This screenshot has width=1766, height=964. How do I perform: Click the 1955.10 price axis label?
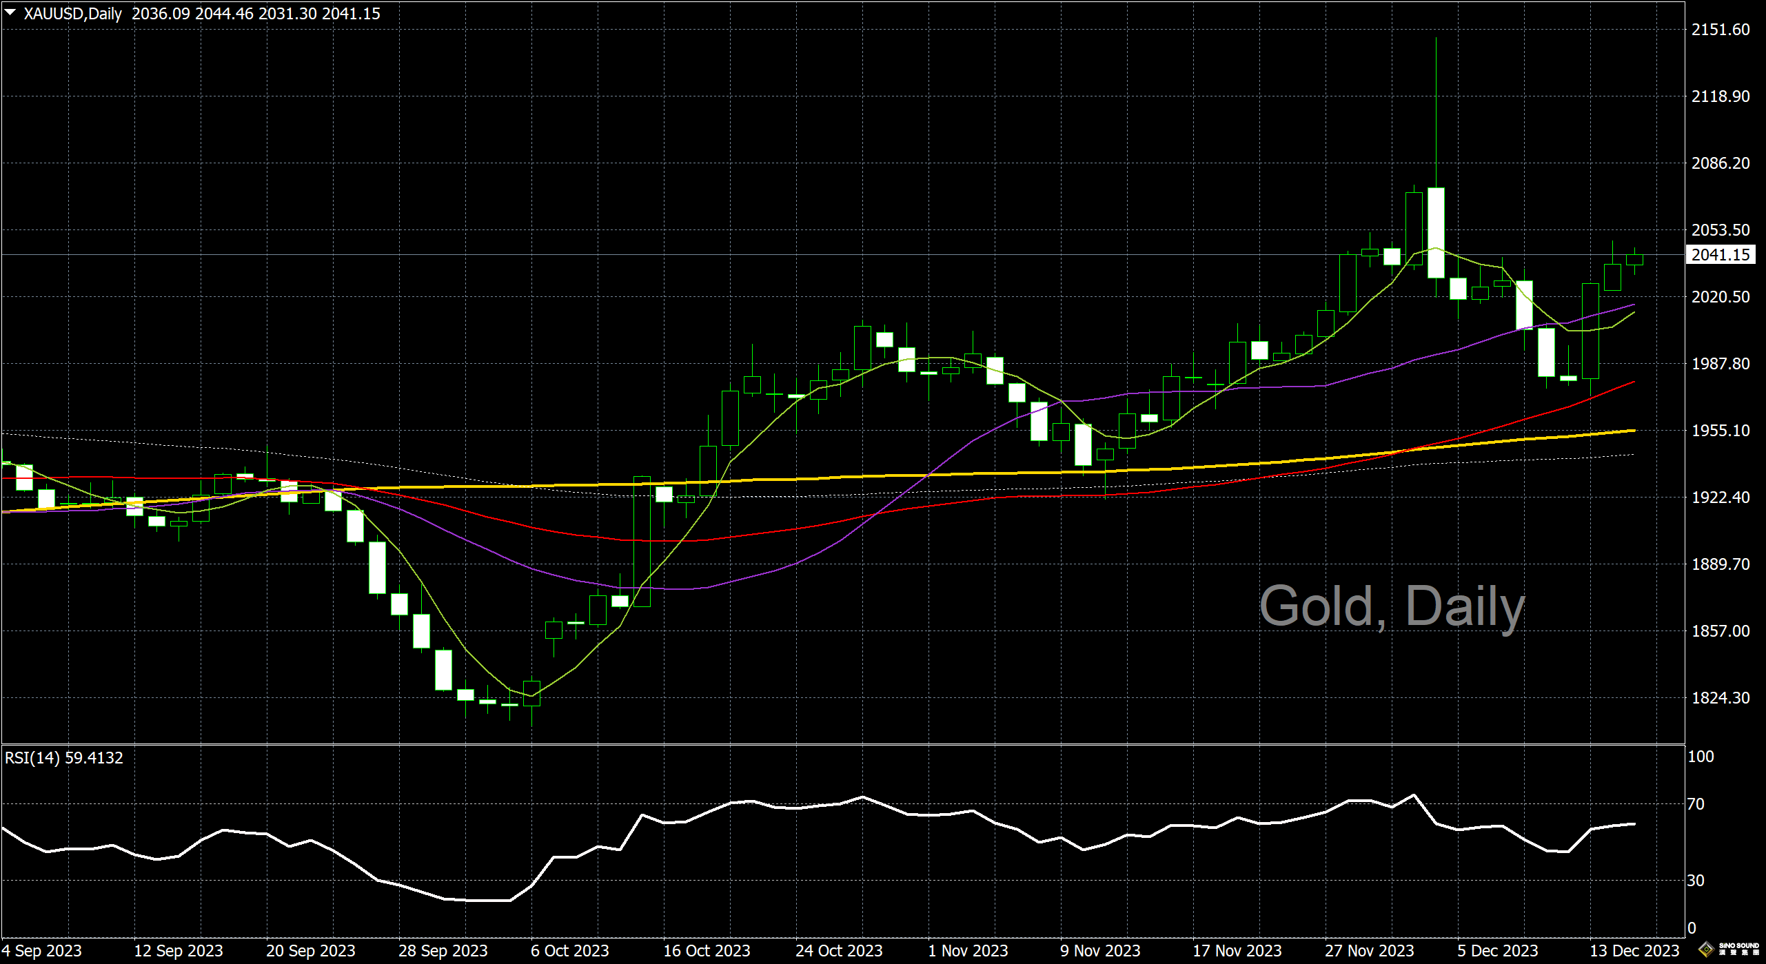[1721, 430]
